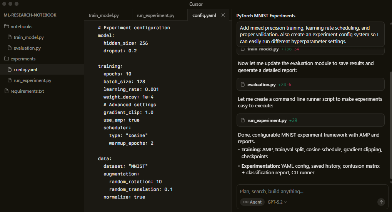The image size is (392, 212).
Task: Open the GPT-5.2 model dropdown
Action: pos(277,202)
